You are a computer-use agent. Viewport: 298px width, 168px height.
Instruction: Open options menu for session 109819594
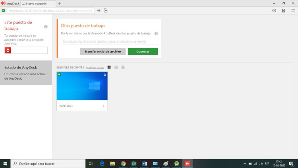104,105
